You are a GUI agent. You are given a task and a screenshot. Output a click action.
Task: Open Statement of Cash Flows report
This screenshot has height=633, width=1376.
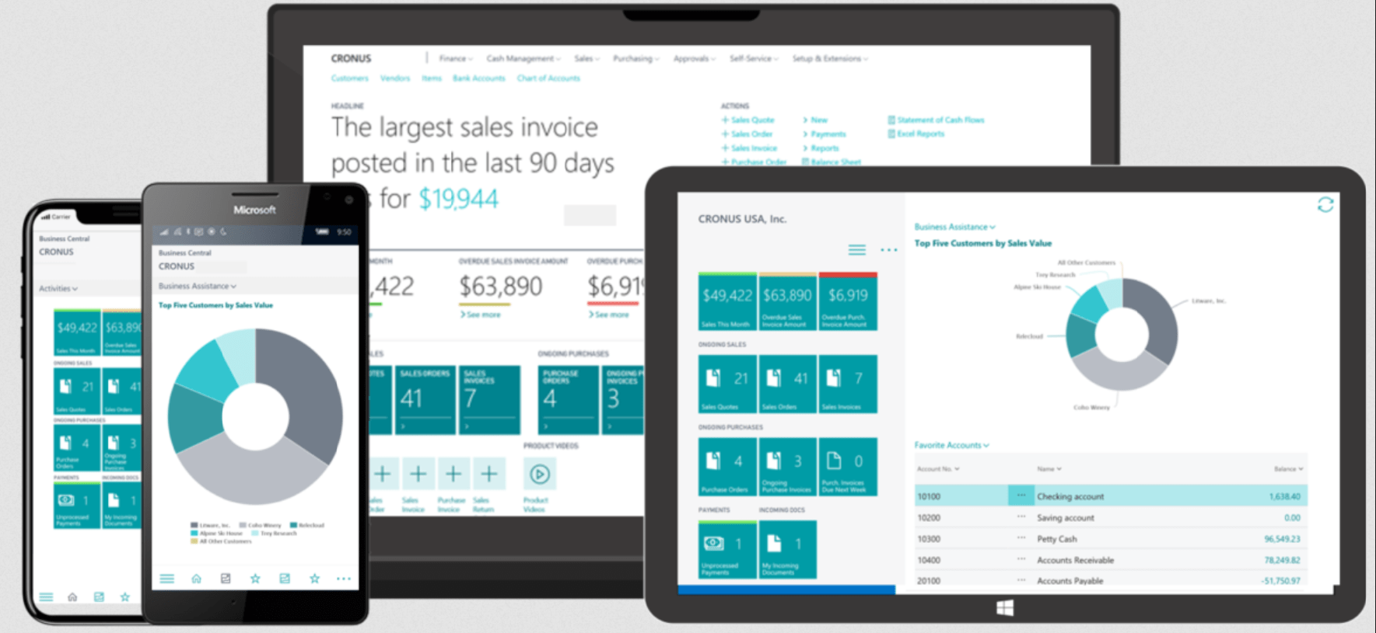(x=940, y=120)
